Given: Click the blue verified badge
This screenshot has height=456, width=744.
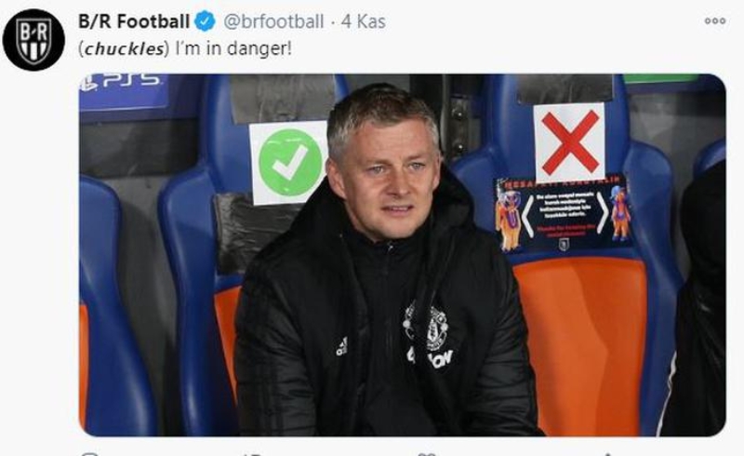Looking at the screenshot, I should (x=205, y=21).
